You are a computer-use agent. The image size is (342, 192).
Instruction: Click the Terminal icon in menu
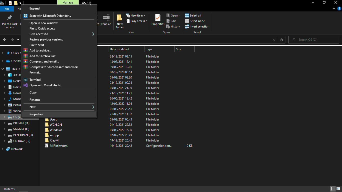pos(26,80)
